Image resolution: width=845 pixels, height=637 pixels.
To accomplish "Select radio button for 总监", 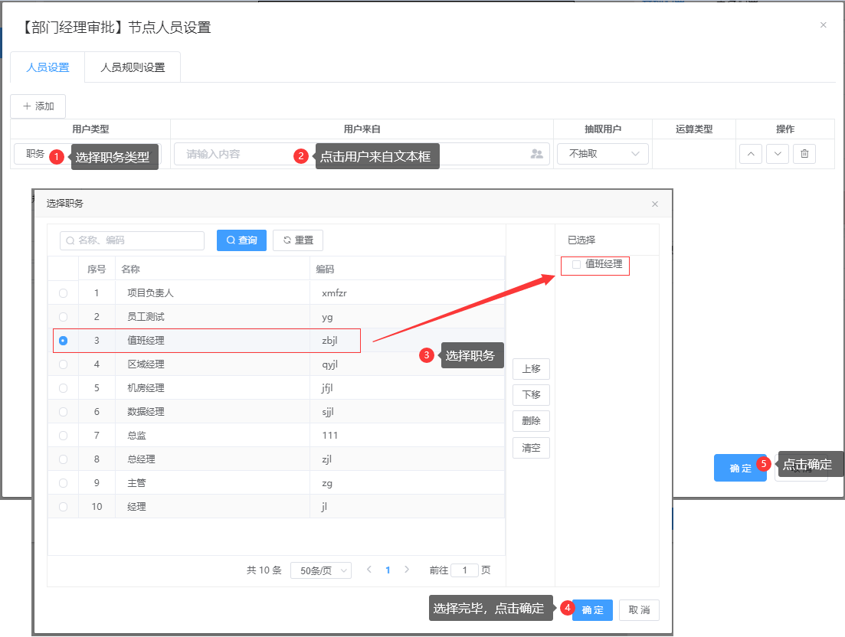I will 63,435.
